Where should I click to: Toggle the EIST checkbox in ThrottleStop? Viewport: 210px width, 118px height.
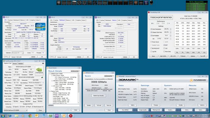(164, 45)
